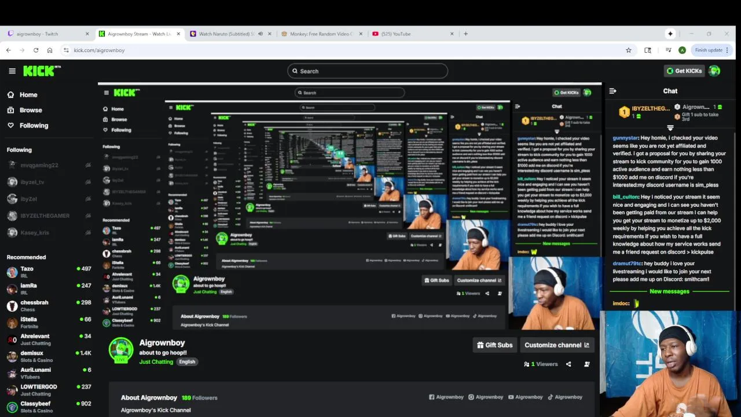Click the user icon beside share
This screenshot has height=417, width=741.
[x=587, y=364]
